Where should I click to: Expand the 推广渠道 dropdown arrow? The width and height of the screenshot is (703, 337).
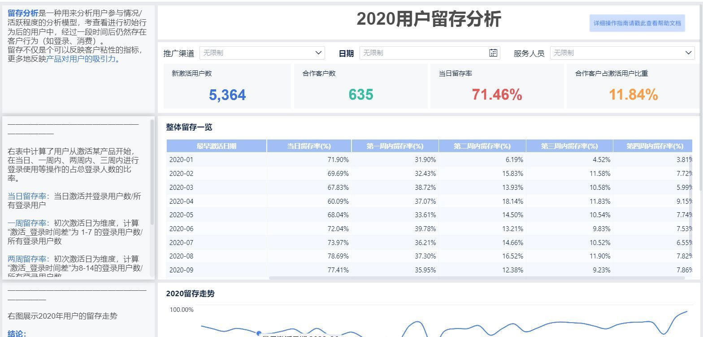pyautogui.click(x=319, y=53)
